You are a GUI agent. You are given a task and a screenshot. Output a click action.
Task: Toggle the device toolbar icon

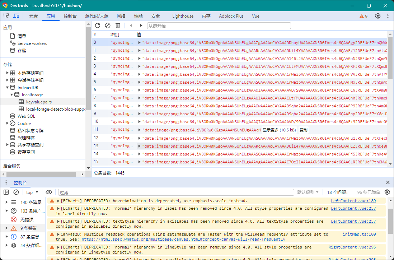[16, 16]
